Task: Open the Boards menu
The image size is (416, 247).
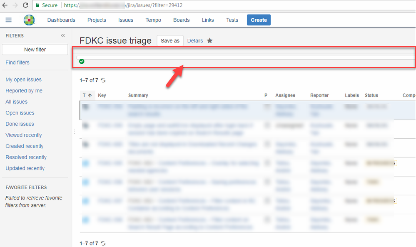Action: click(182, 20)
